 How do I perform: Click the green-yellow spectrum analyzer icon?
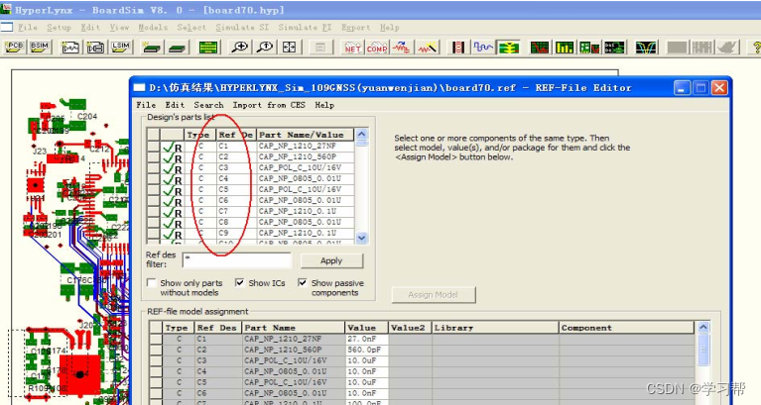tap(509, 47)
